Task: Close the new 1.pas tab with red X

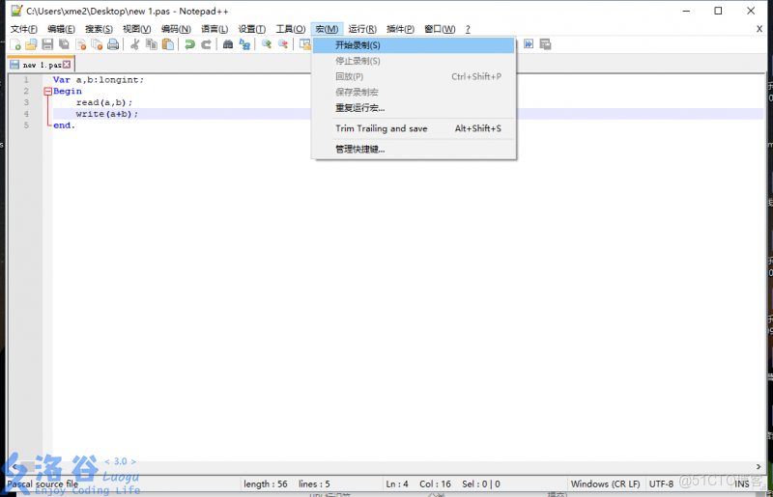Action: 67,65
